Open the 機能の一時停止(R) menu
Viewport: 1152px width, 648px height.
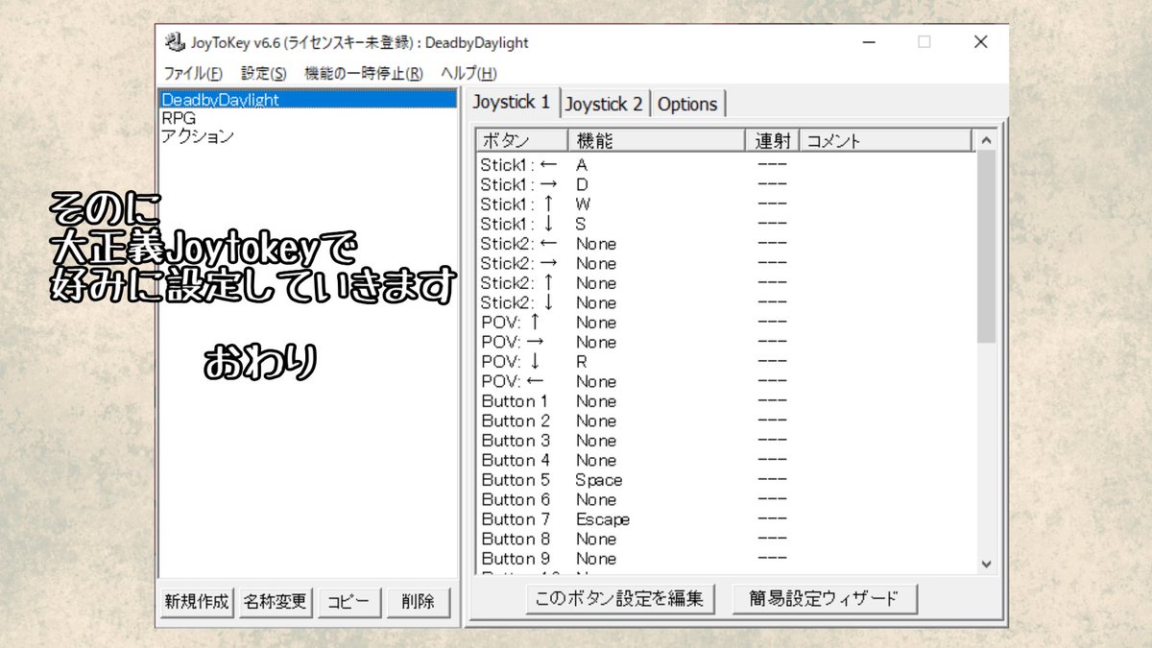point(363,73)
